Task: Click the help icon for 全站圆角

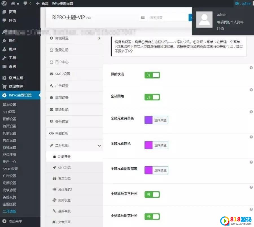Action: click(x=251, y=90)
